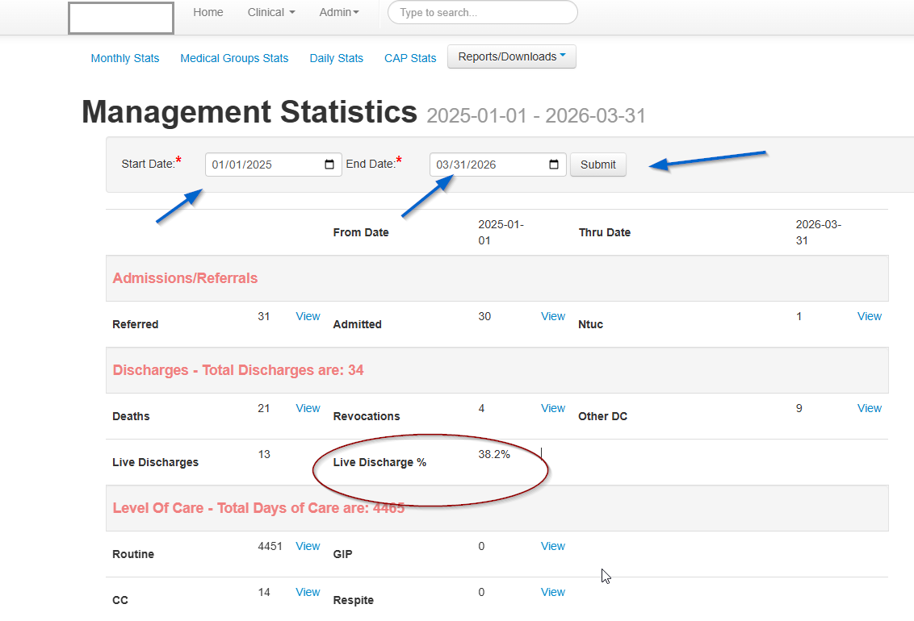This screenshot has width=914, height=621.
Task: Select the Other DC count 9
Action: (x=799, y=409)
